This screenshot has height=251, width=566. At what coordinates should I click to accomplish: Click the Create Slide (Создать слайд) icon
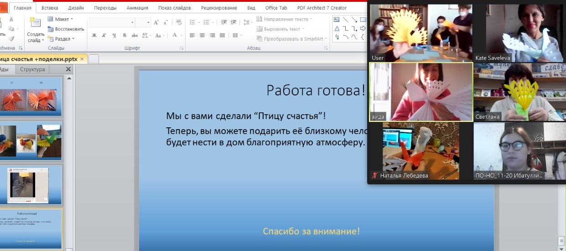35,23
